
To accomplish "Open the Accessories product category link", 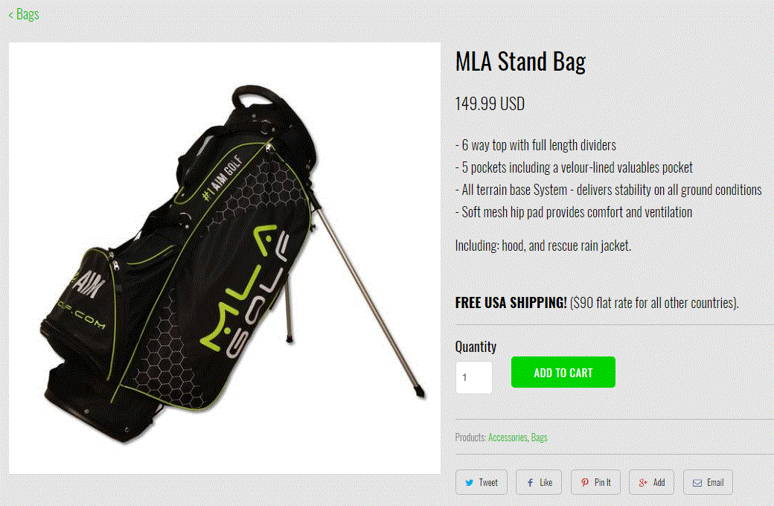I will click(x=508, y=438).
